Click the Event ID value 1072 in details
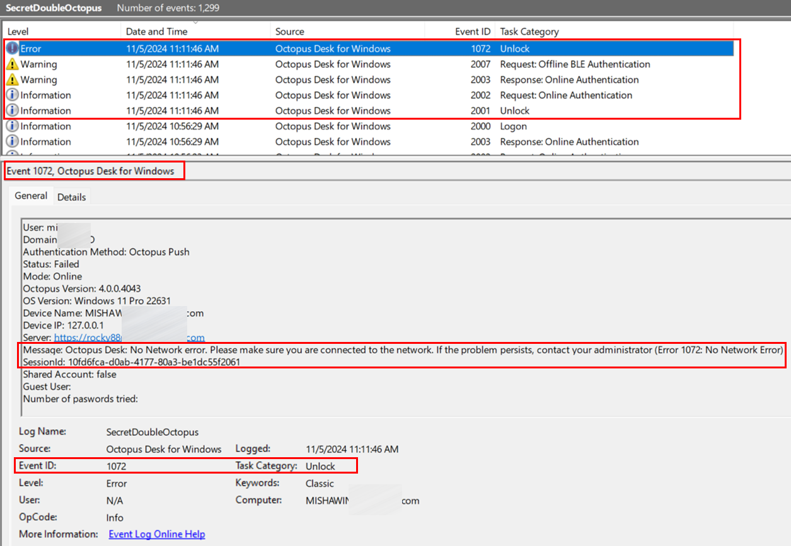Viewport: 791px width, 546px height. (116, 466)
